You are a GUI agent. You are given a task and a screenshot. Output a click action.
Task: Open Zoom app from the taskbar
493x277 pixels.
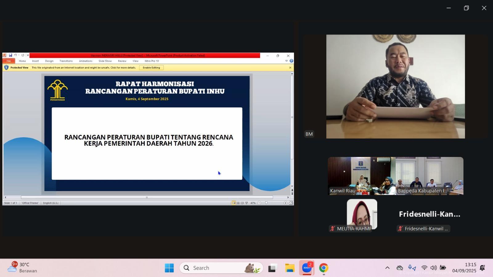pyautogui.click(x=307, y=268)
